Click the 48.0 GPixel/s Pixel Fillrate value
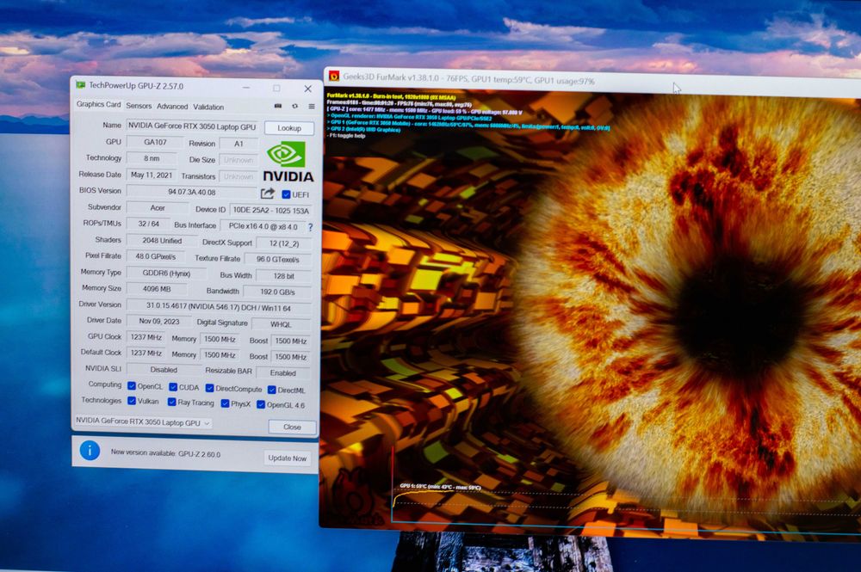The image size is (861, 572). coord(156,256)
